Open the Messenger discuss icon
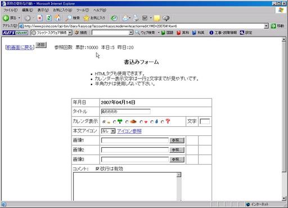 166,18
